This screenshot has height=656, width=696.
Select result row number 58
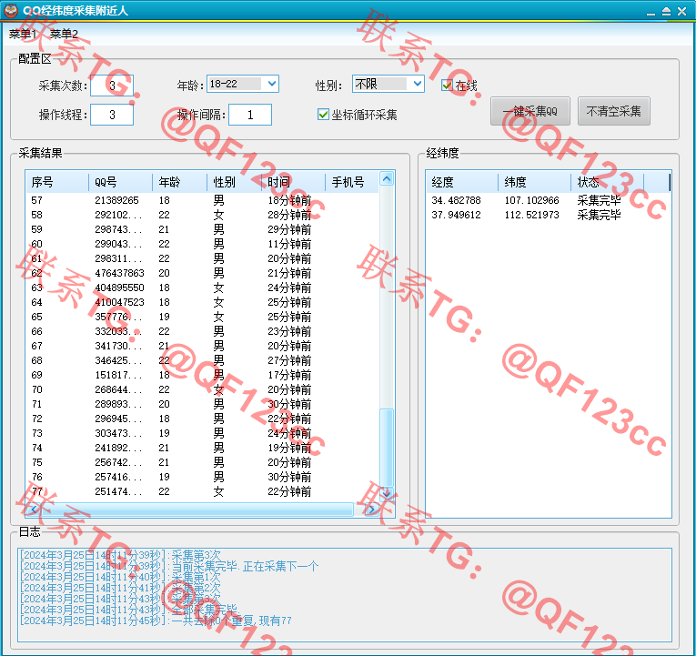202,215
